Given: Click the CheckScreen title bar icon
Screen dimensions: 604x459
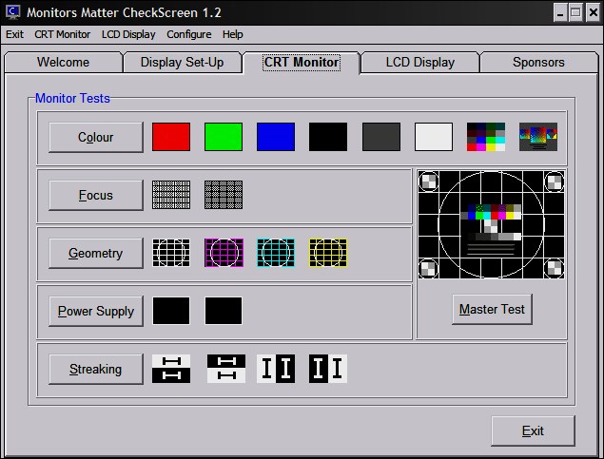Looking at the screenshot, I should pos(12,12).
